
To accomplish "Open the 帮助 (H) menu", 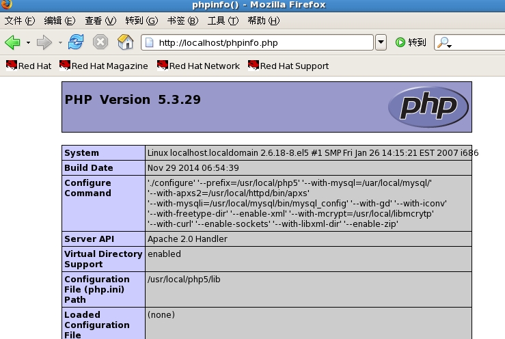I will tap(264, 21).
